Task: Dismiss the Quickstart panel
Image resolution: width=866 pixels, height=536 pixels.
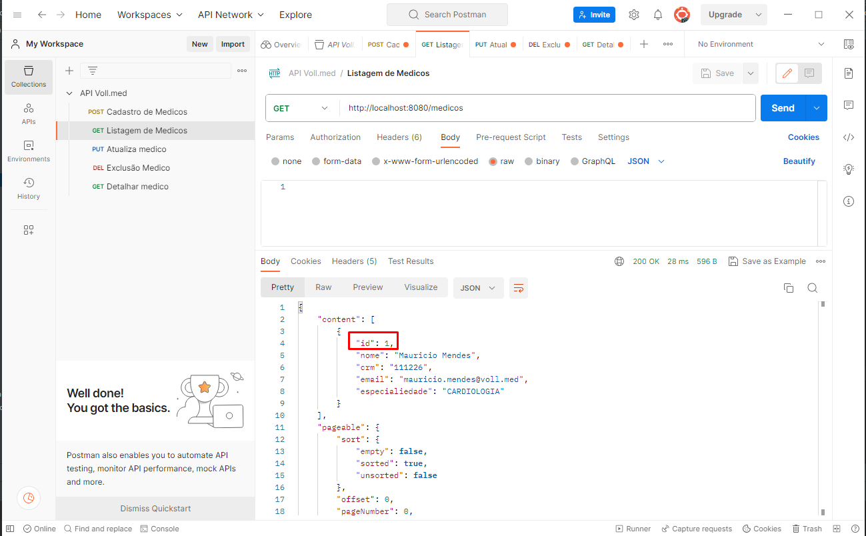Action: 155,508
